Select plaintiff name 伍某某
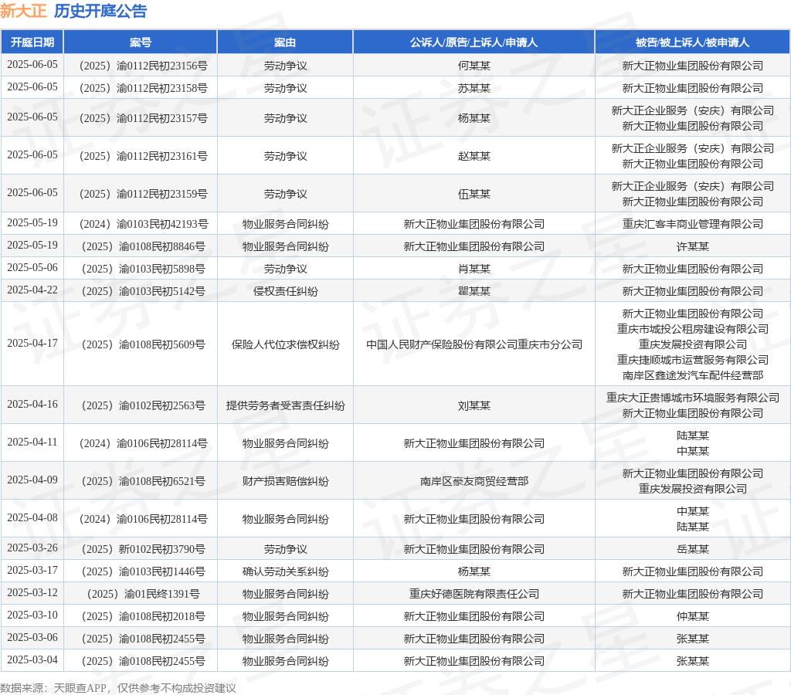 [x=474, y=194]
